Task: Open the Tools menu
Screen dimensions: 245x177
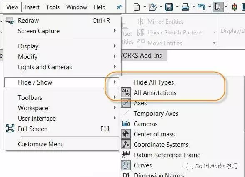Action: (53, 7)
